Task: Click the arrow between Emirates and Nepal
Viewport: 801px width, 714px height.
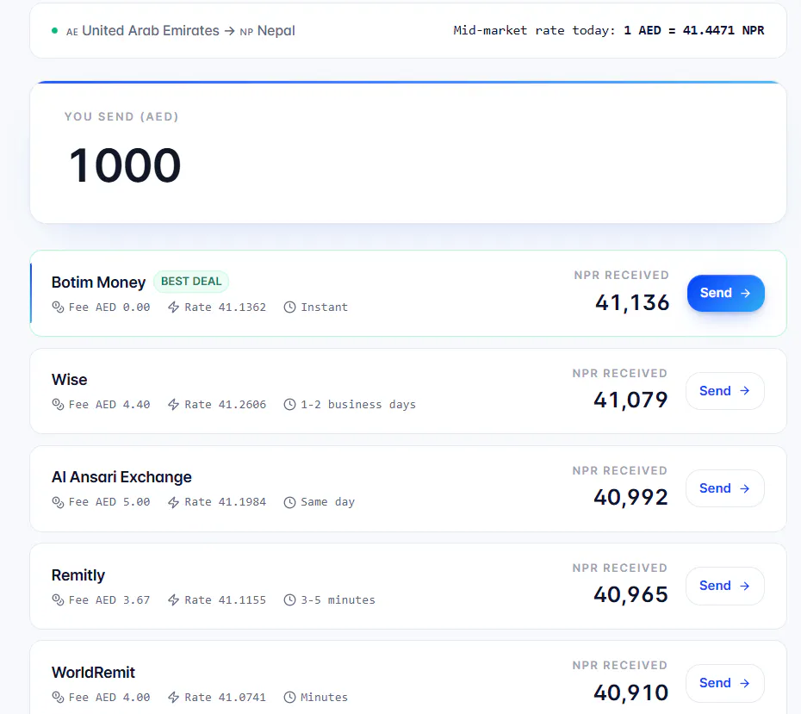Action: coord(230,31)
